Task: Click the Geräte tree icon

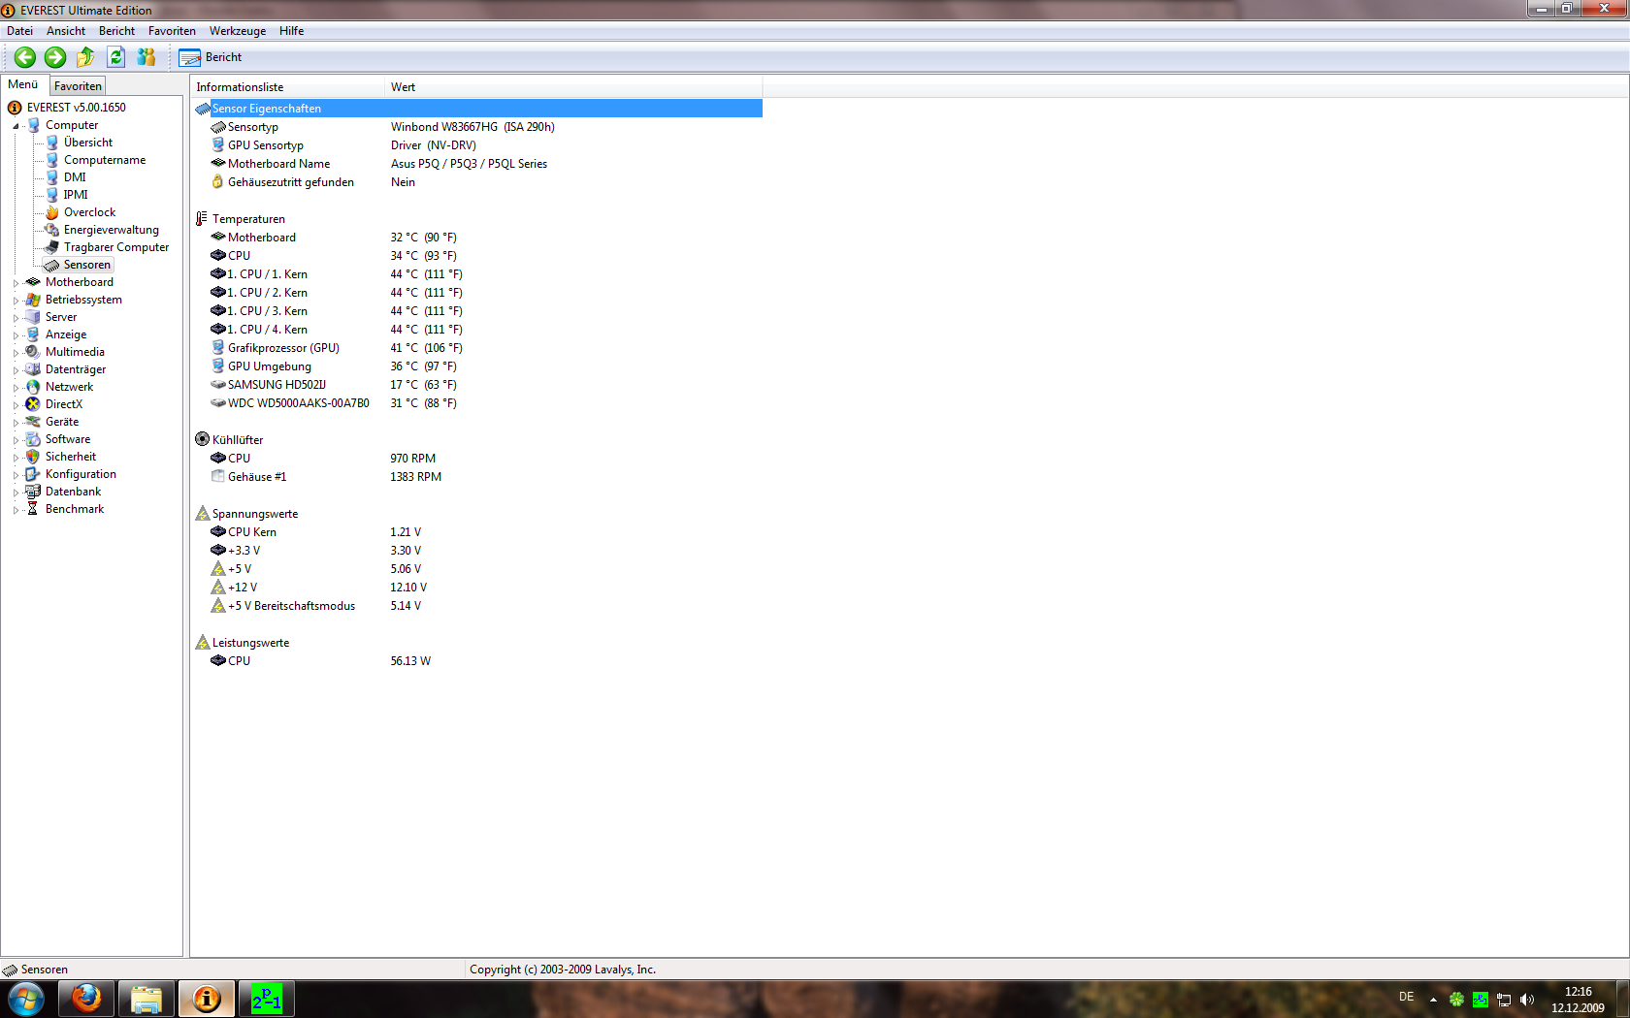Action: tap(33, 422)
